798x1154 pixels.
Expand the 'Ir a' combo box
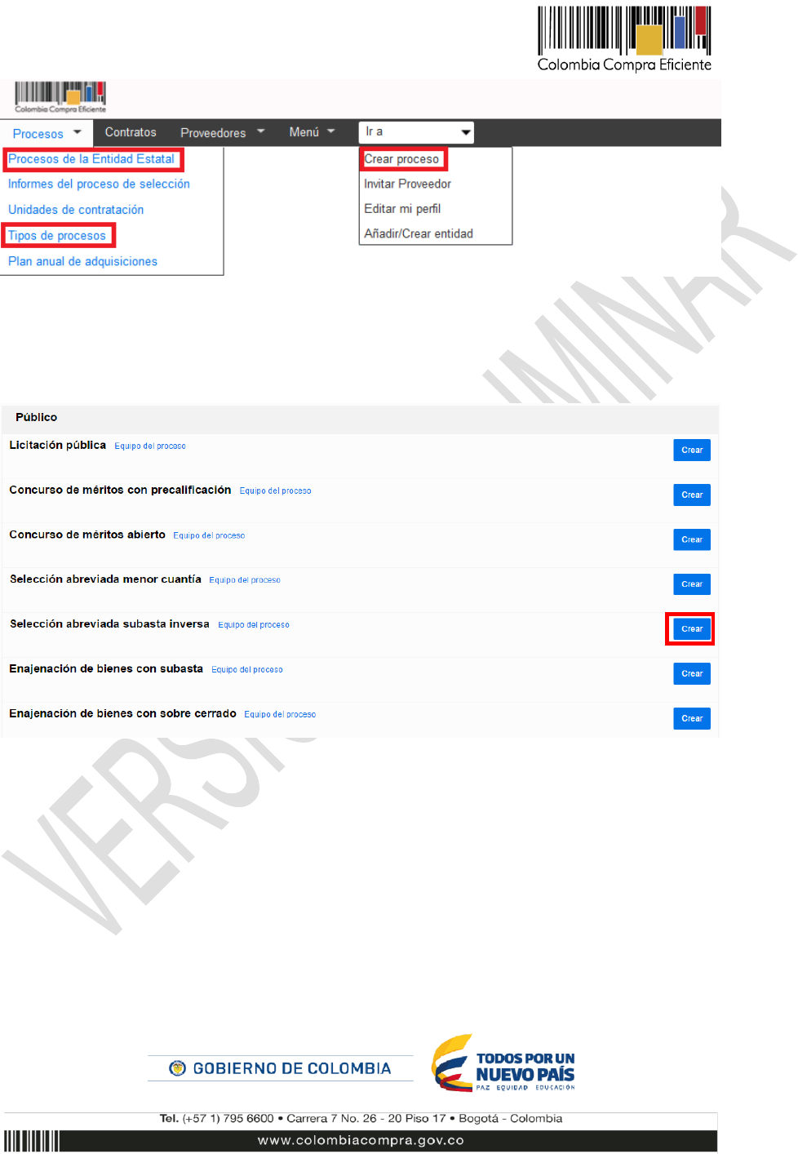416,132
